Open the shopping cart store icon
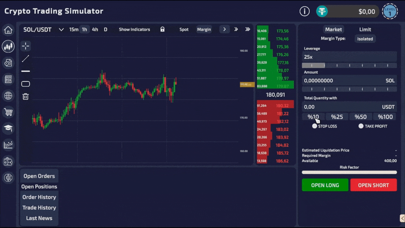Viewport: 405px width, 228px height. point(8,112)
